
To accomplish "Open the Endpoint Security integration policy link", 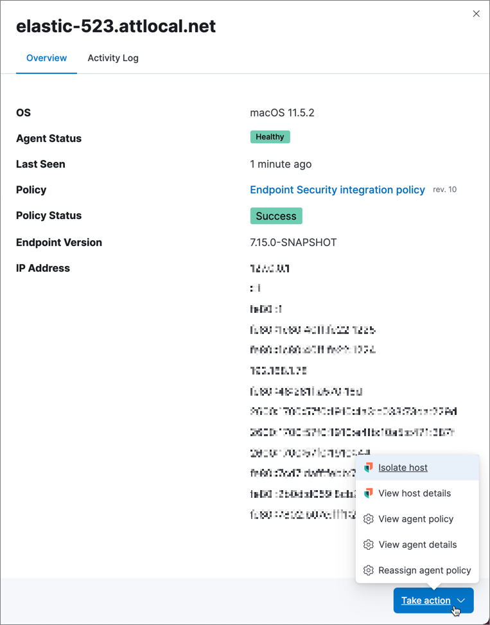I will tap(337, 189).
